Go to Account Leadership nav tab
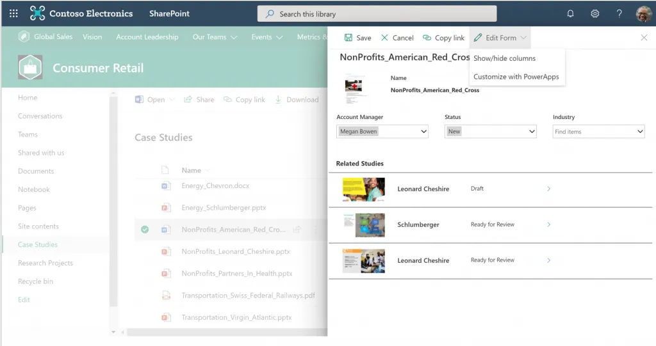This screenshot has height=346, width=656. [x=147, y=36]
